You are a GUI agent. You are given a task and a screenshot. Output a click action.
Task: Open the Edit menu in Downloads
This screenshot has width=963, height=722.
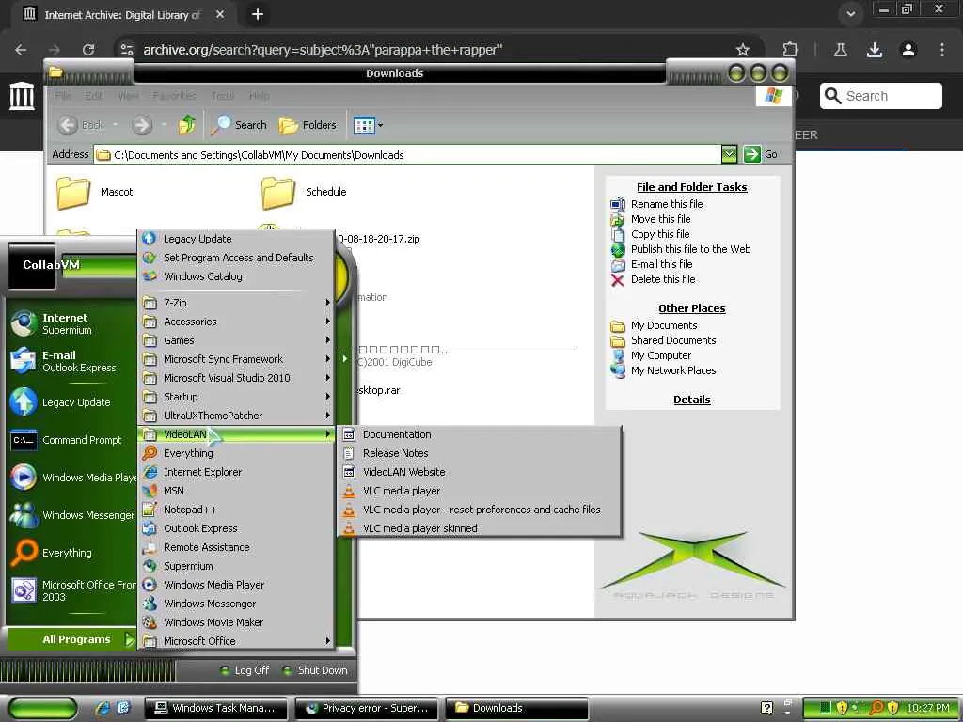pos(94,96)
